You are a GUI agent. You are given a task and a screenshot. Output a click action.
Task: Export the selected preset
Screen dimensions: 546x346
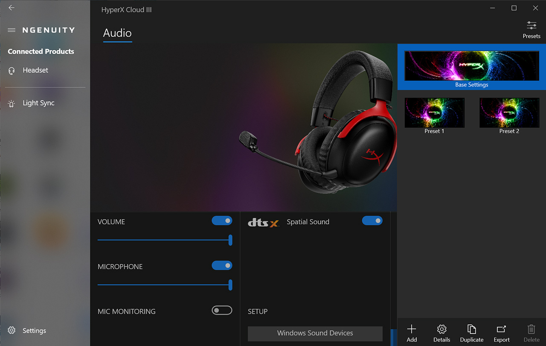tap(502, 333)
